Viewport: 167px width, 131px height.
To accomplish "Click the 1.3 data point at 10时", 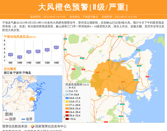I will (19, 57).
